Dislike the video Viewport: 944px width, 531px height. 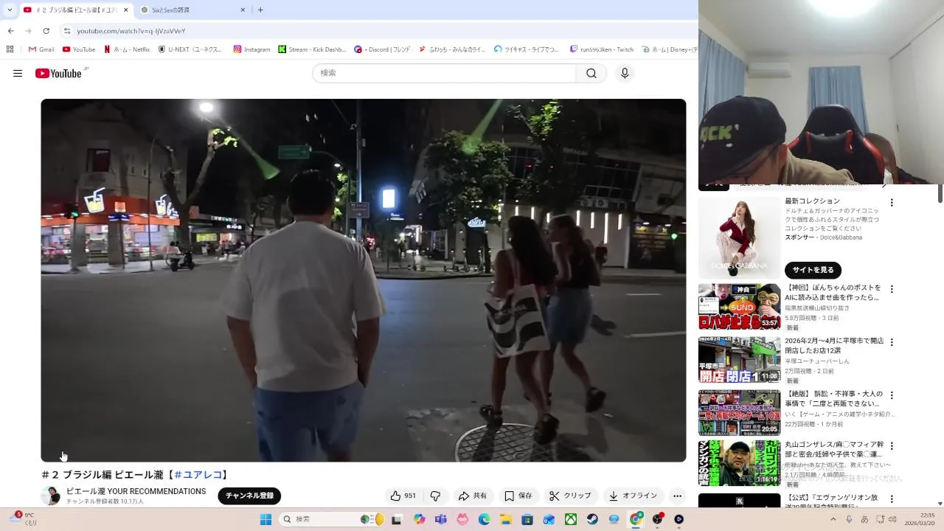coord(435,496)
